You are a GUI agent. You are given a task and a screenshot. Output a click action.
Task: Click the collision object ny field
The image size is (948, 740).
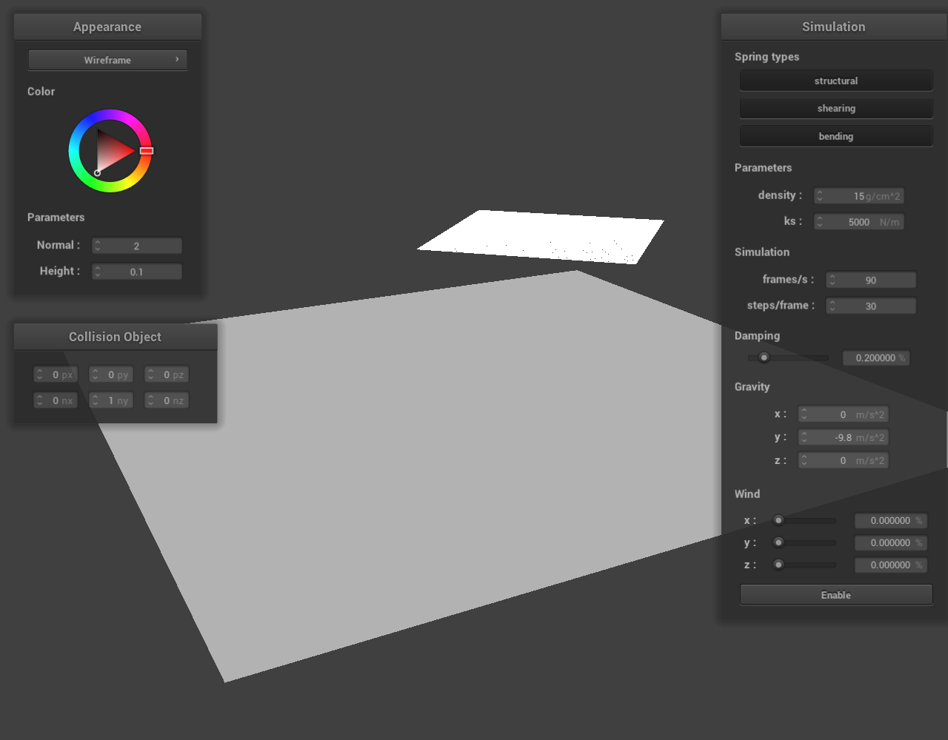(x=111, y=400)
